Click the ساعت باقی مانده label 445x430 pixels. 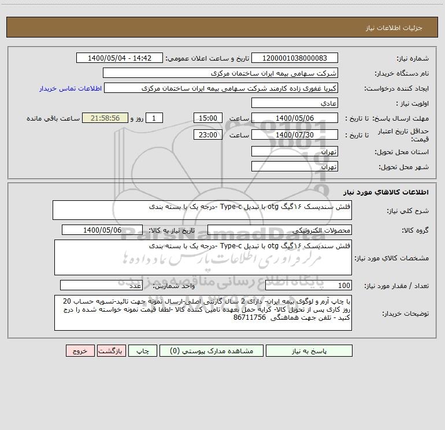click(53, 119)
